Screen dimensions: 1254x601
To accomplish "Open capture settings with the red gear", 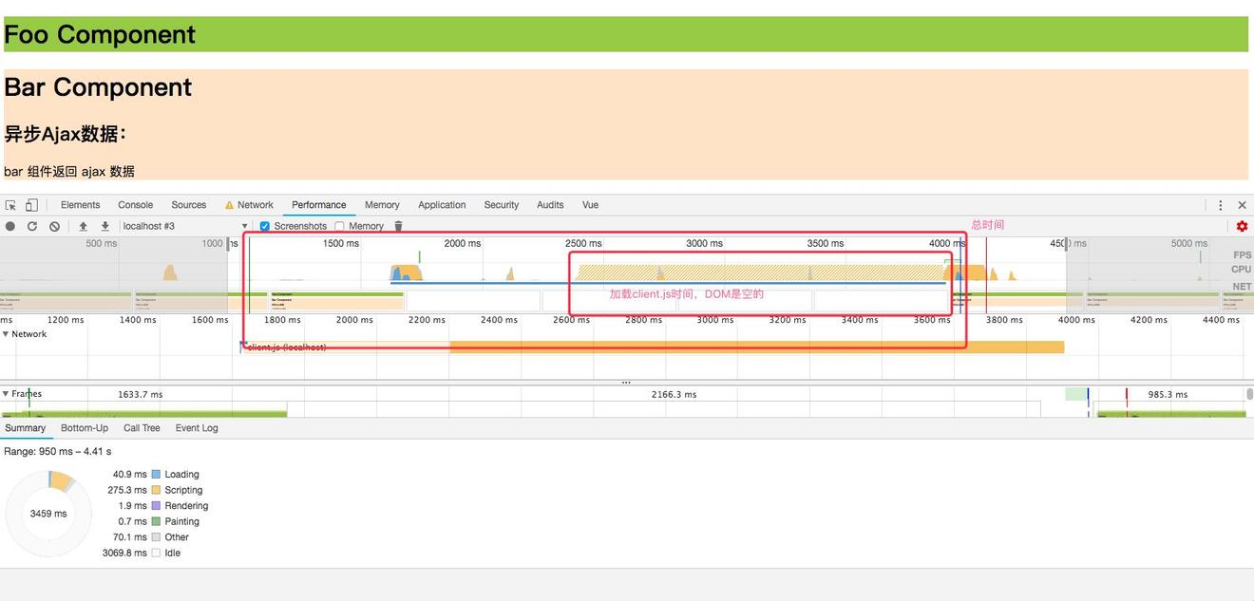I will click(1242, 226).
